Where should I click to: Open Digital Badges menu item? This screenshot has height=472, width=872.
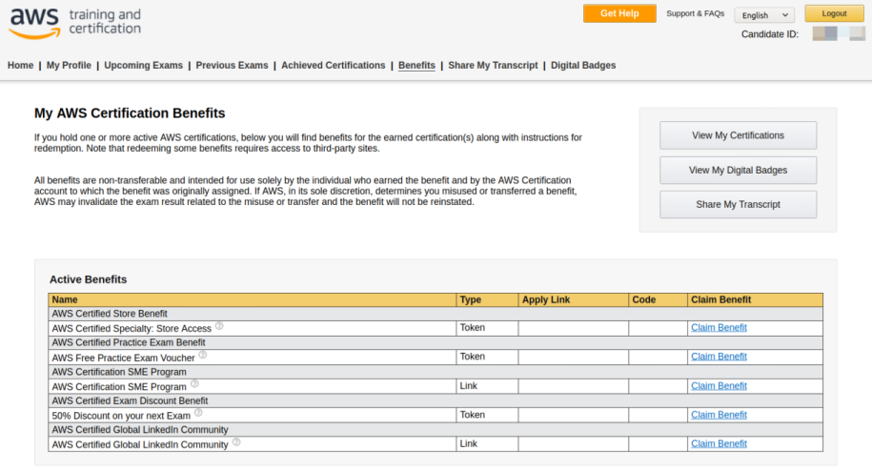pyautogui.click(x=583, y=65)
